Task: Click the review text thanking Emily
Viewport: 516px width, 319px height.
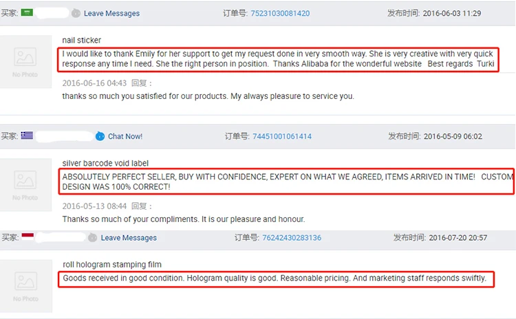Action: [278, 58]
